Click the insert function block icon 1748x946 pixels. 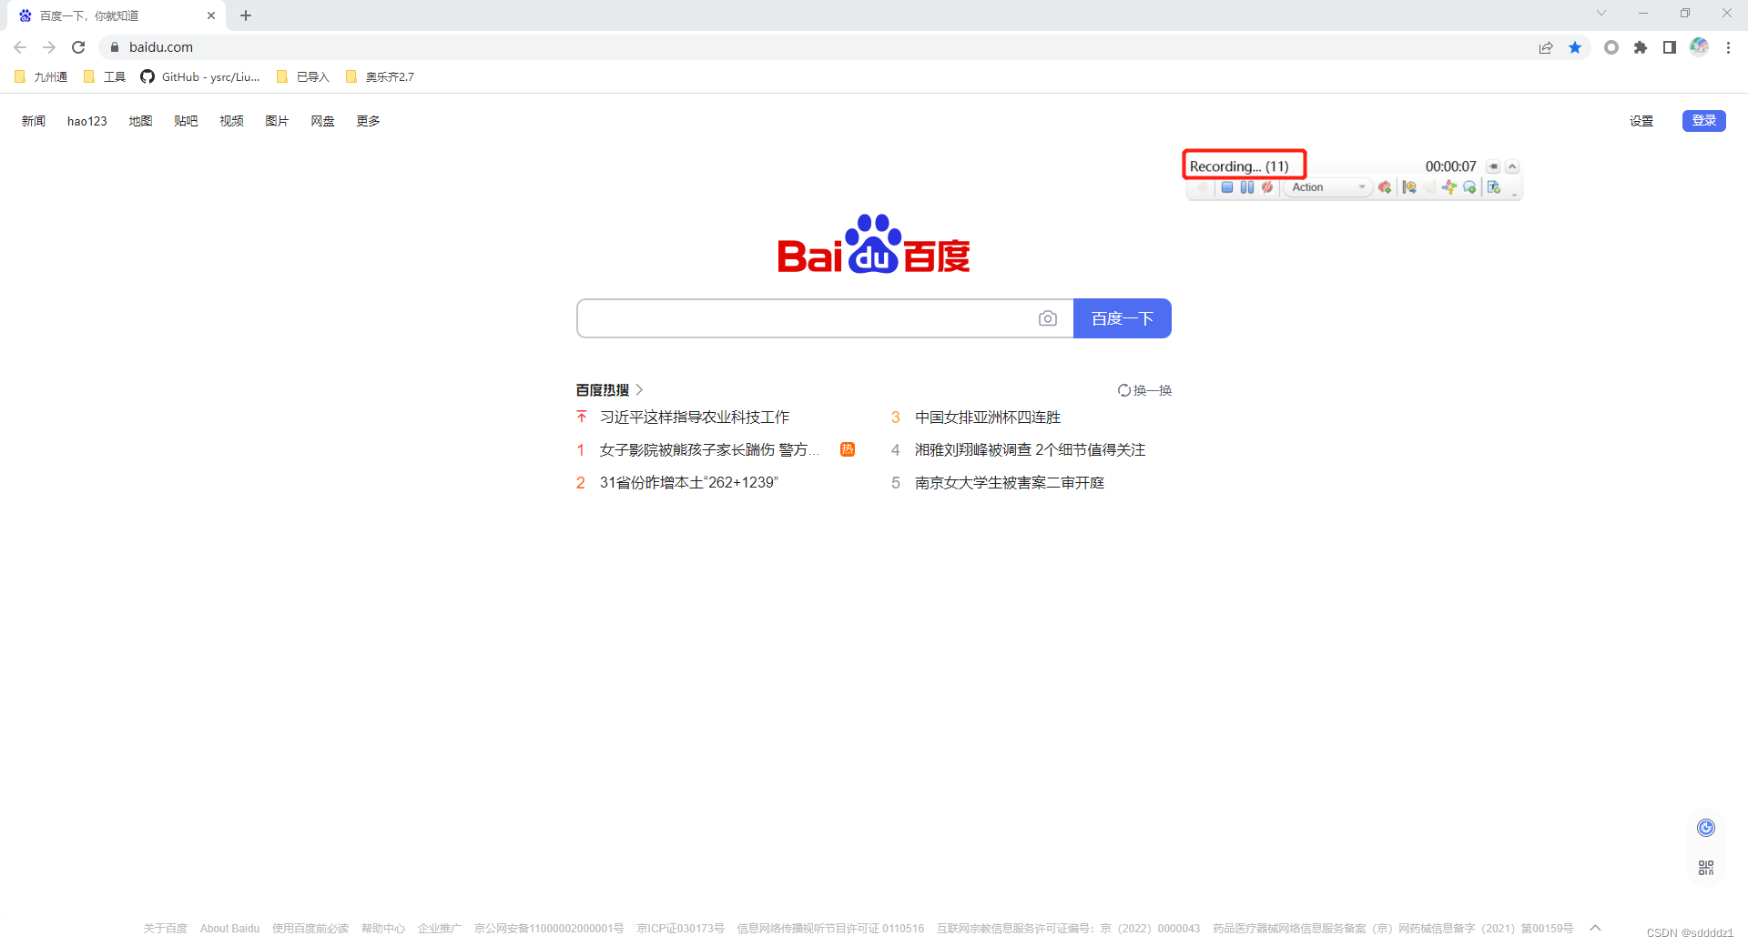point(1384,187)
